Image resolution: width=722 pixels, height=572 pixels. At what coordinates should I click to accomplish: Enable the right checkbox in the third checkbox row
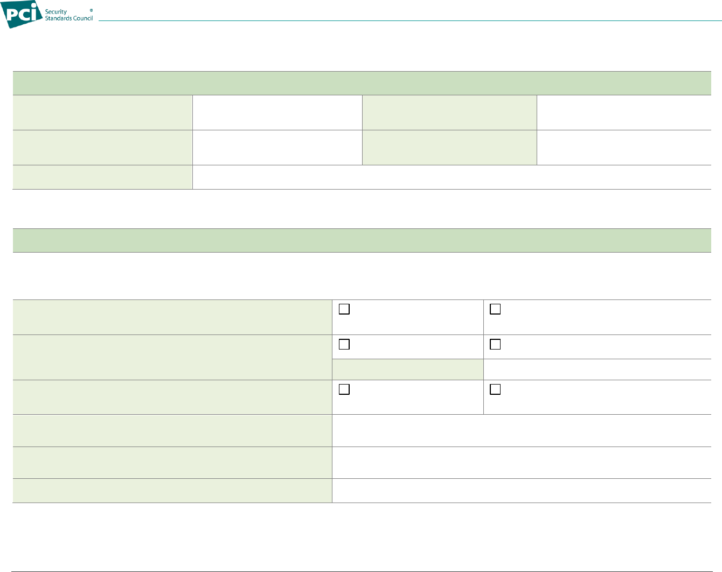[x=495, y=389]
